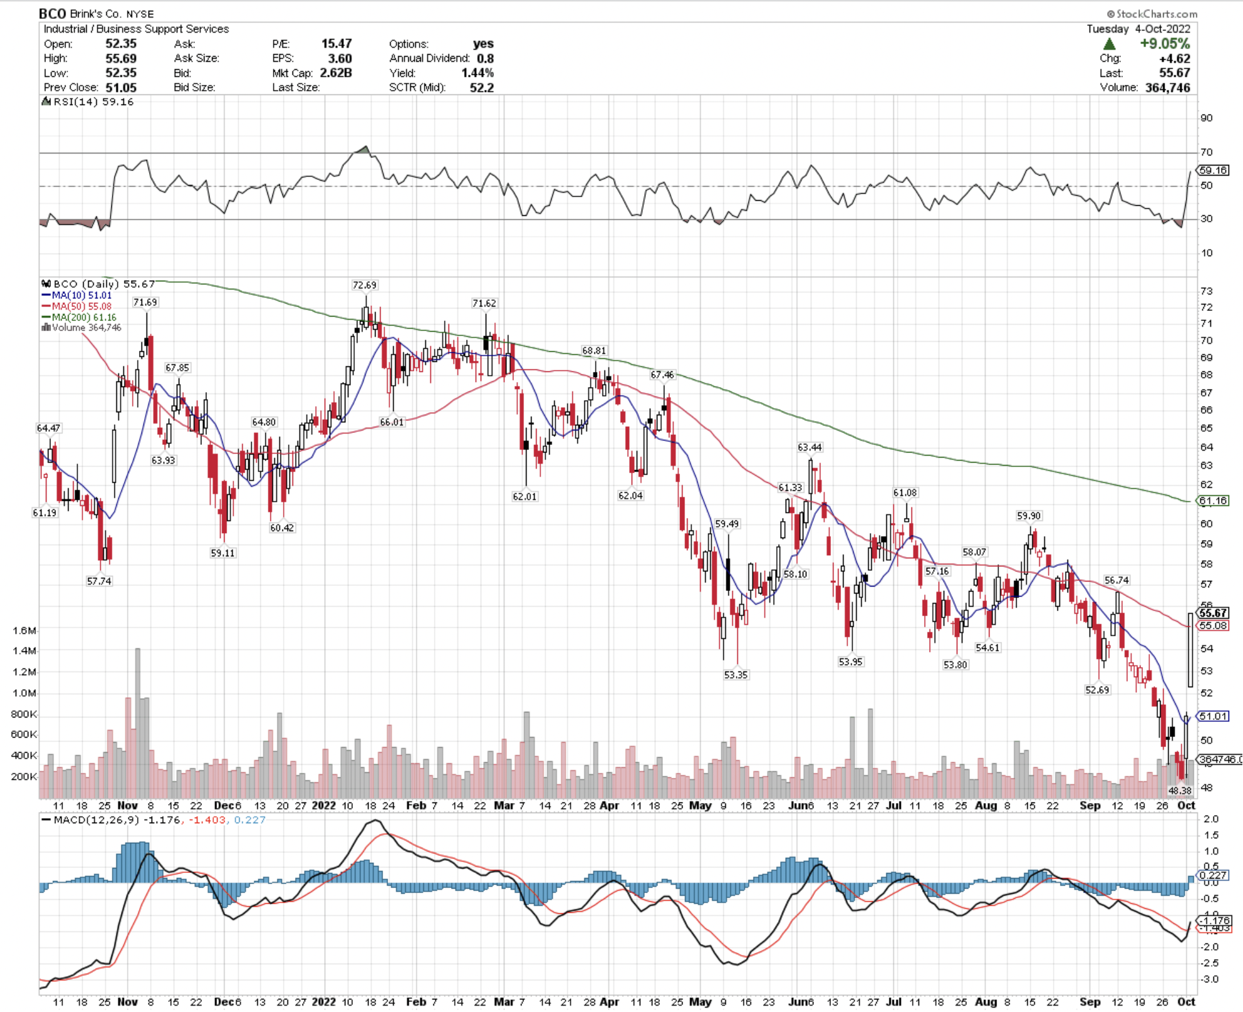This screenshot has width=1243, height=1012.
Task: Click the Prev Close 51.05 value
Action: (x=121, y=87)
